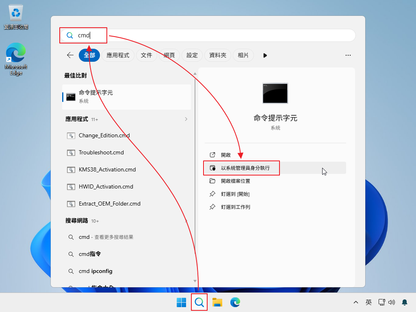Open File Explorer from the taskbar
Screen dimensions: 416x312
coord(217,302)
